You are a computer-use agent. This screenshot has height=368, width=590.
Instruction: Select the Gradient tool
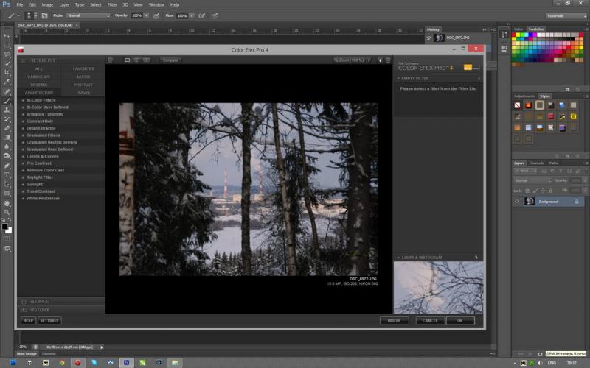[x=7, y=138]
